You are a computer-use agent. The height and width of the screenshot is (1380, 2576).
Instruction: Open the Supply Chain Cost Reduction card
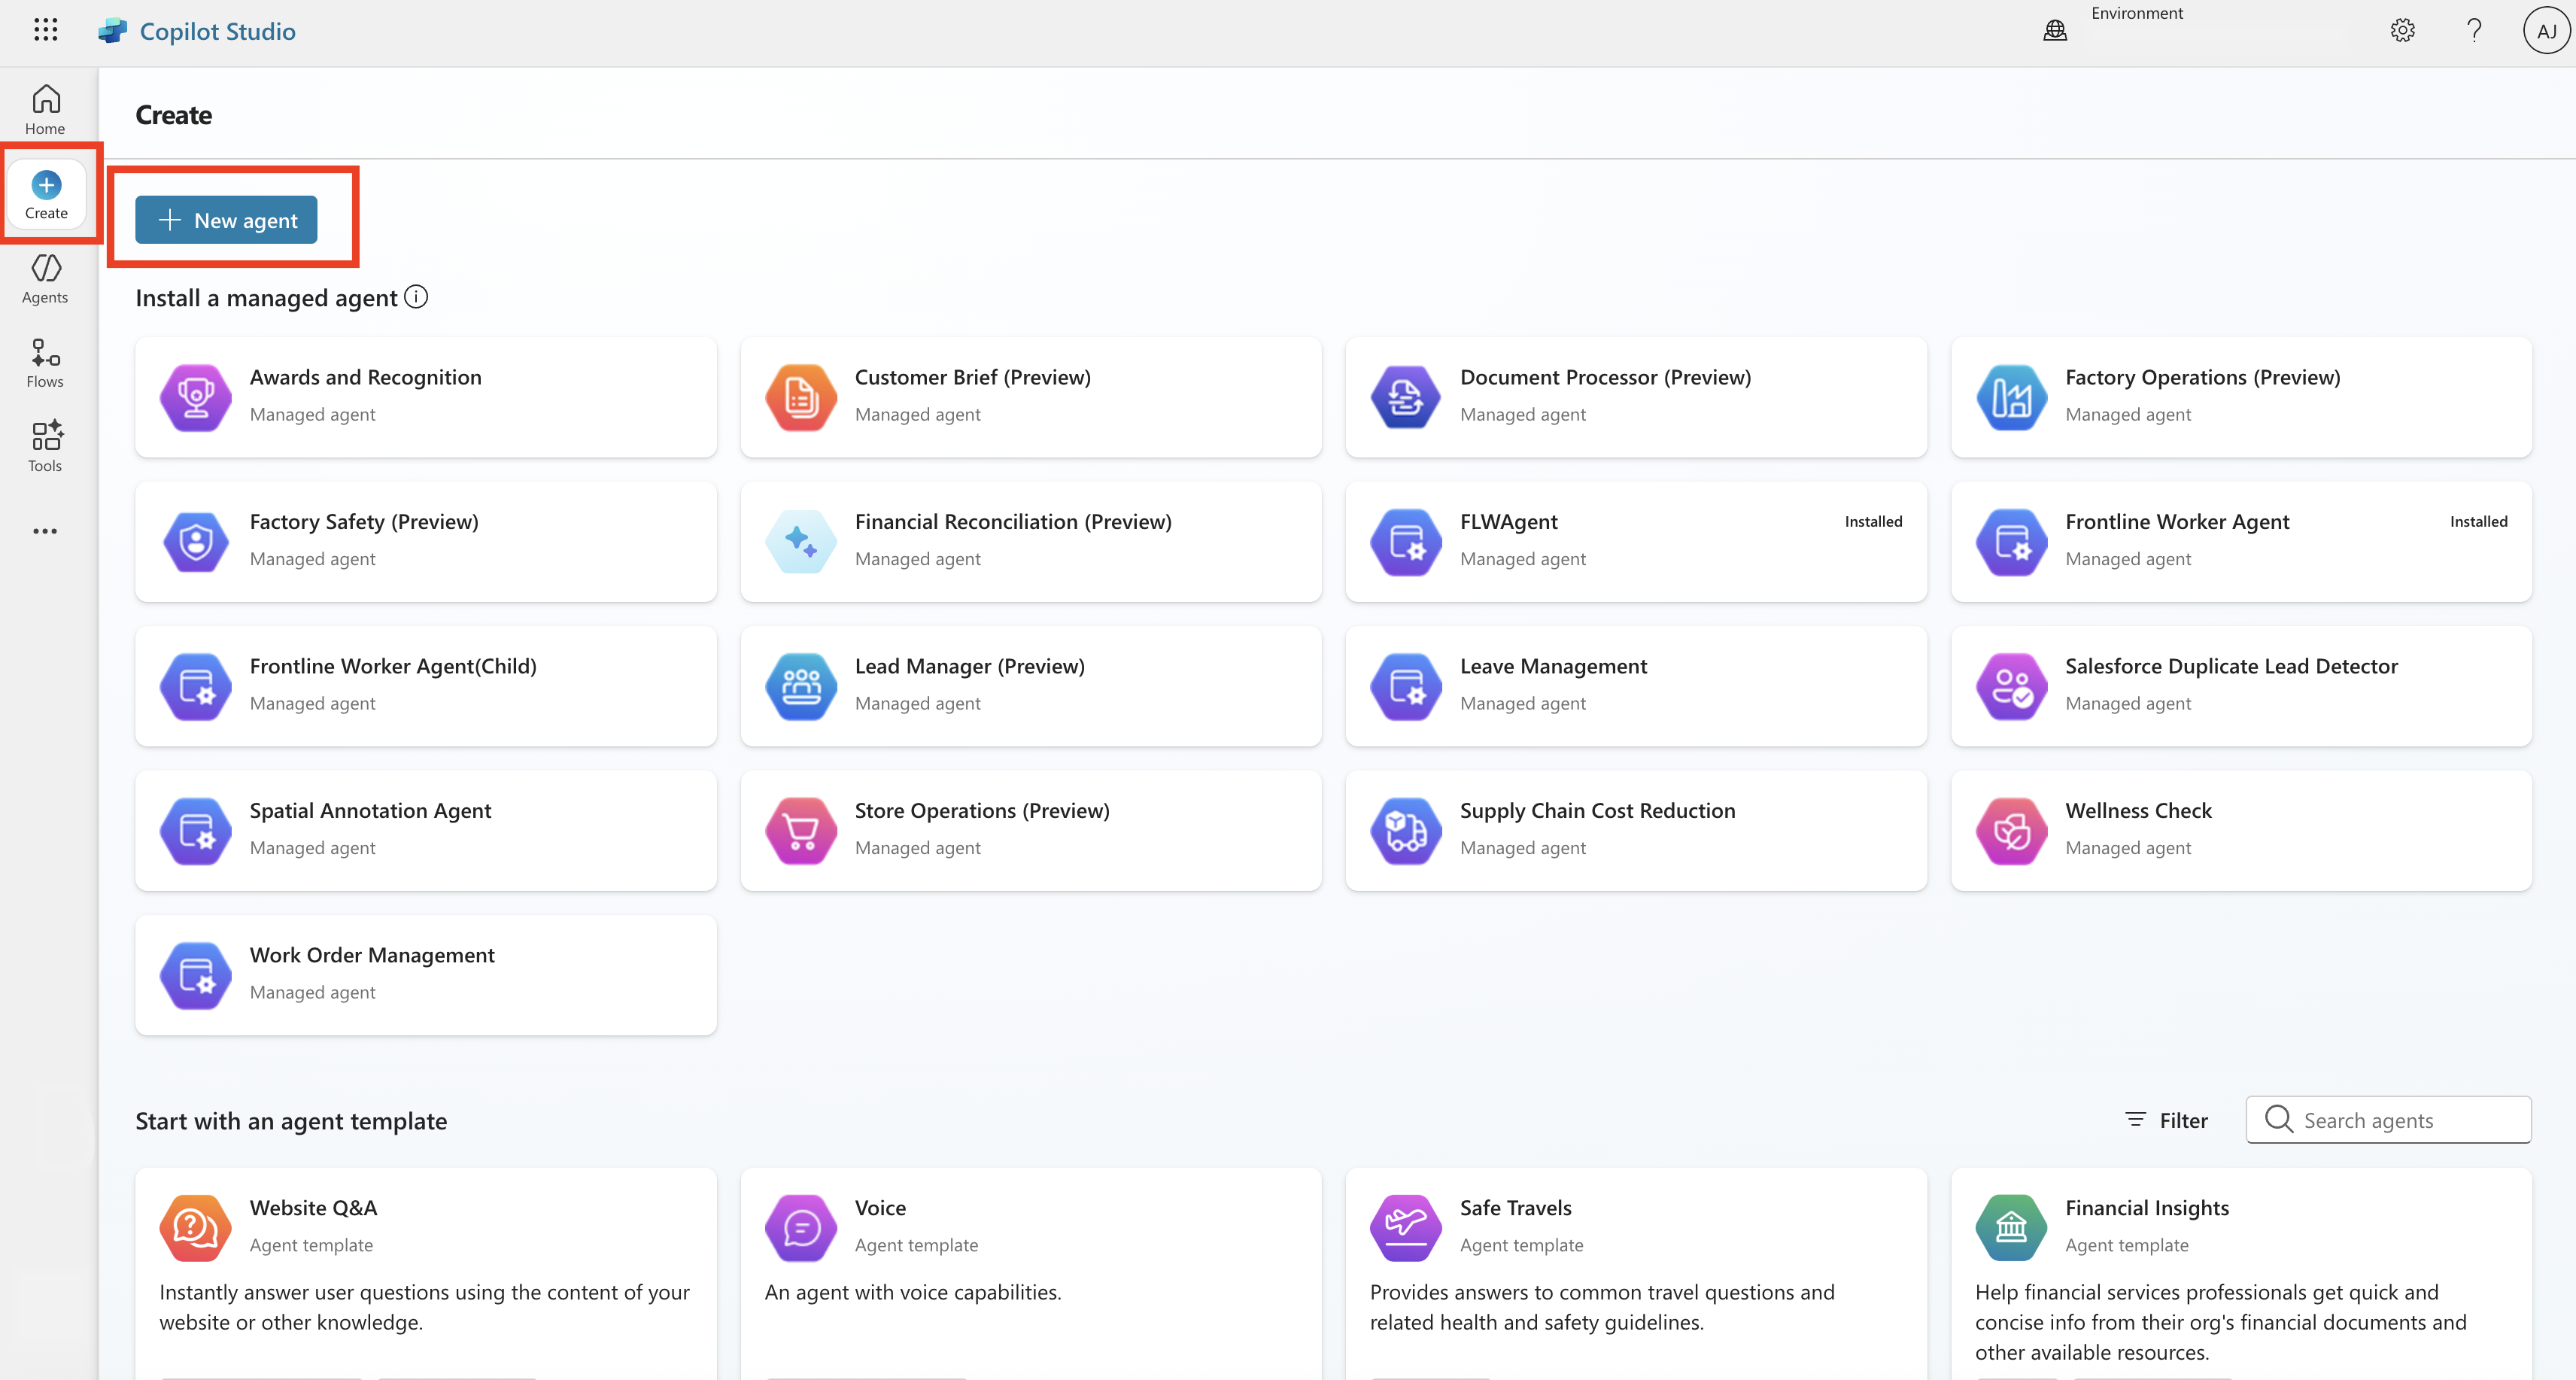click(x=1635, y=830)
